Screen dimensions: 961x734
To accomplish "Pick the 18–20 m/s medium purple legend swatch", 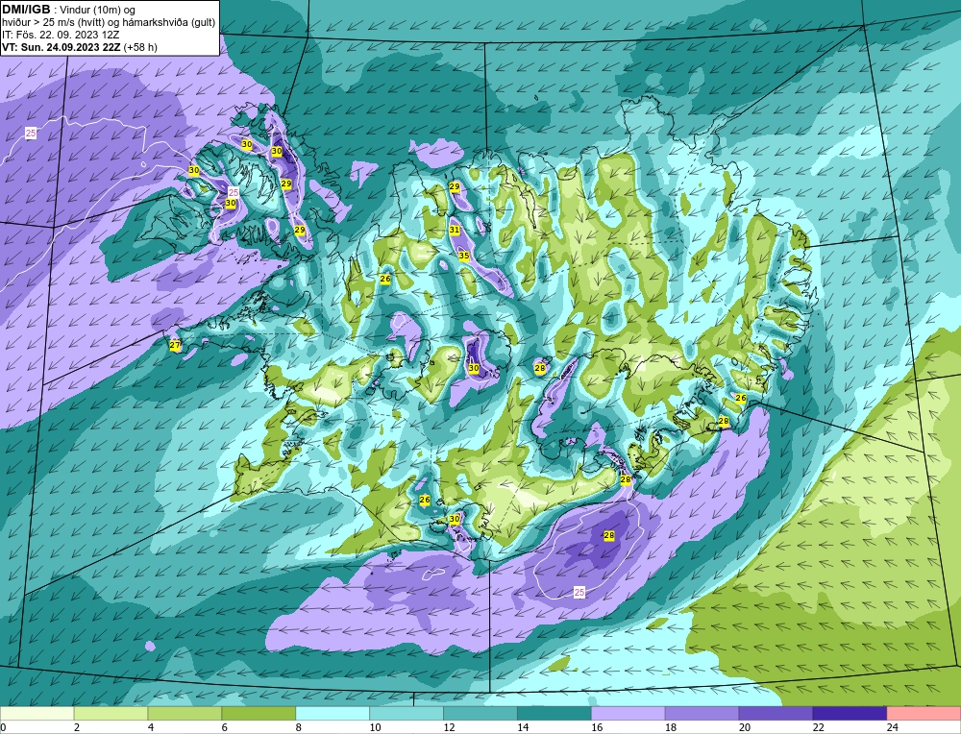I will pyautogui.click(x=702, y=713).
